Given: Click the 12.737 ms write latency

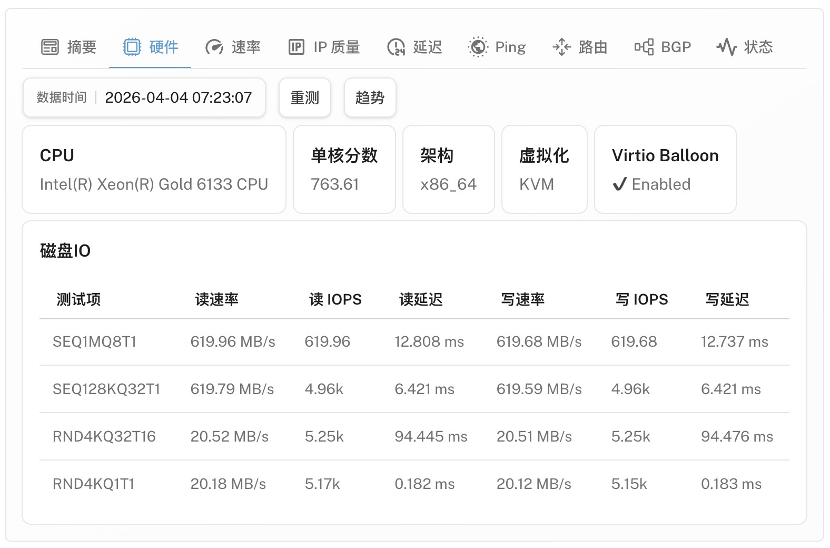Looking at the screenshot, I should (735, 342).
